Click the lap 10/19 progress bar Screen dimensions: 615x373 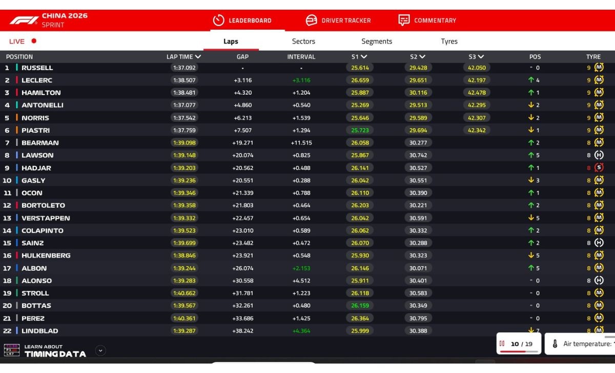pos(519,352)
